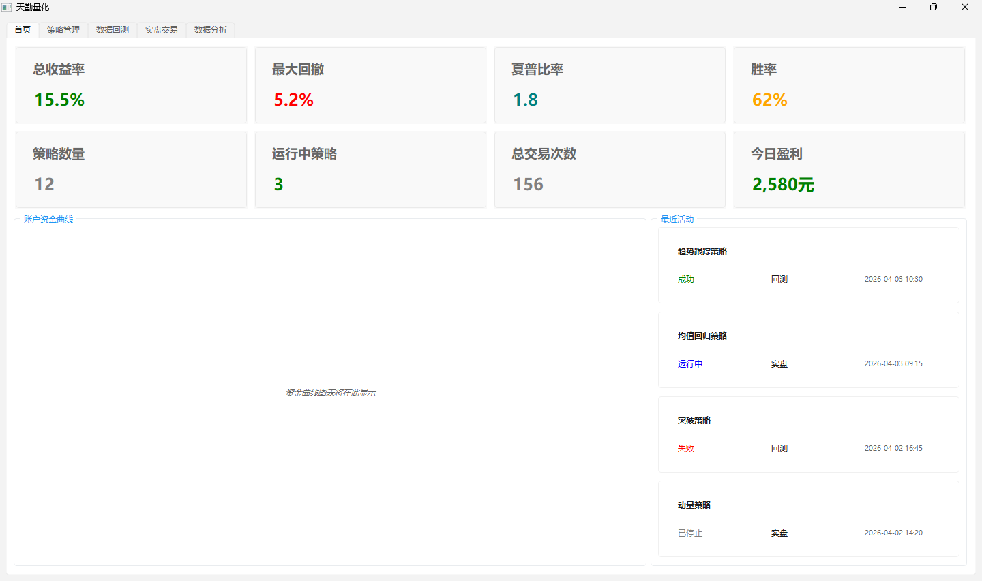This screenshot has height=581, width=982.
Task: Click the 天勤量化 app icon in title bar
Action: point(7,8)
